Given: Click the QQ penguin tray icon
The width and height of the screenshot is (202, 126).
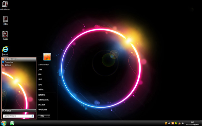Looking at the screenshot, I should click(179, 123).
